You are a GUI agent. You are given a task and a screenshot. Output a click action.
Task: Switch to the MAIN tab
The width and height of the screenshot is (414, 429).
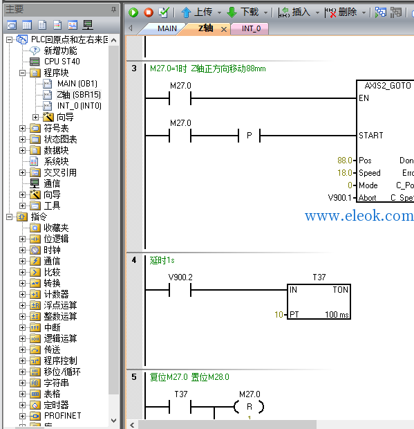click(x=167, y=28)
